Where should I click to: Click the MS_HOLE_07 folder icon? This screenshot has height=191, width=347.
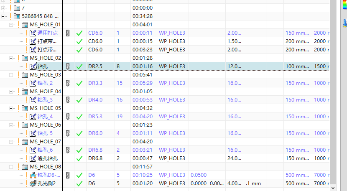(x=25, y=142)
